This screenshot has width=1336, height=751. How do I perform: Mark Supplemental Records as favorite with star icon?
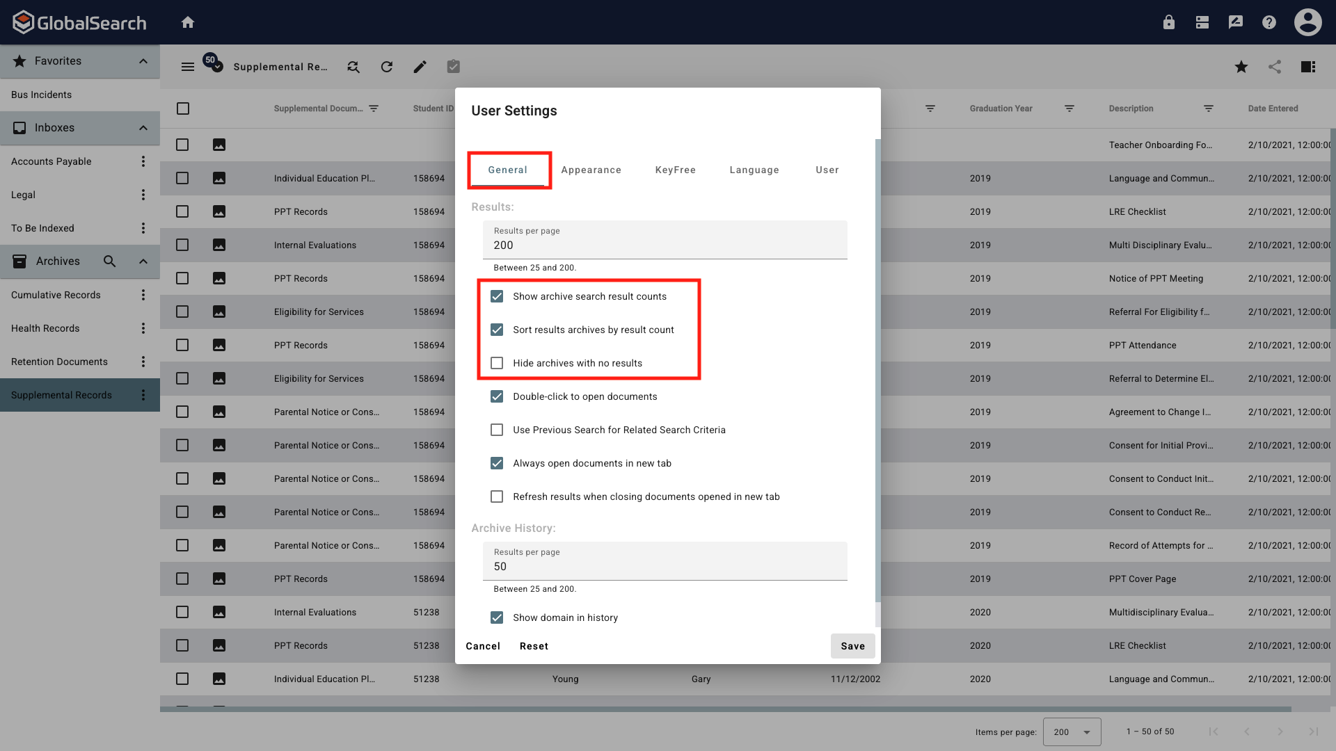point(1241,66)
